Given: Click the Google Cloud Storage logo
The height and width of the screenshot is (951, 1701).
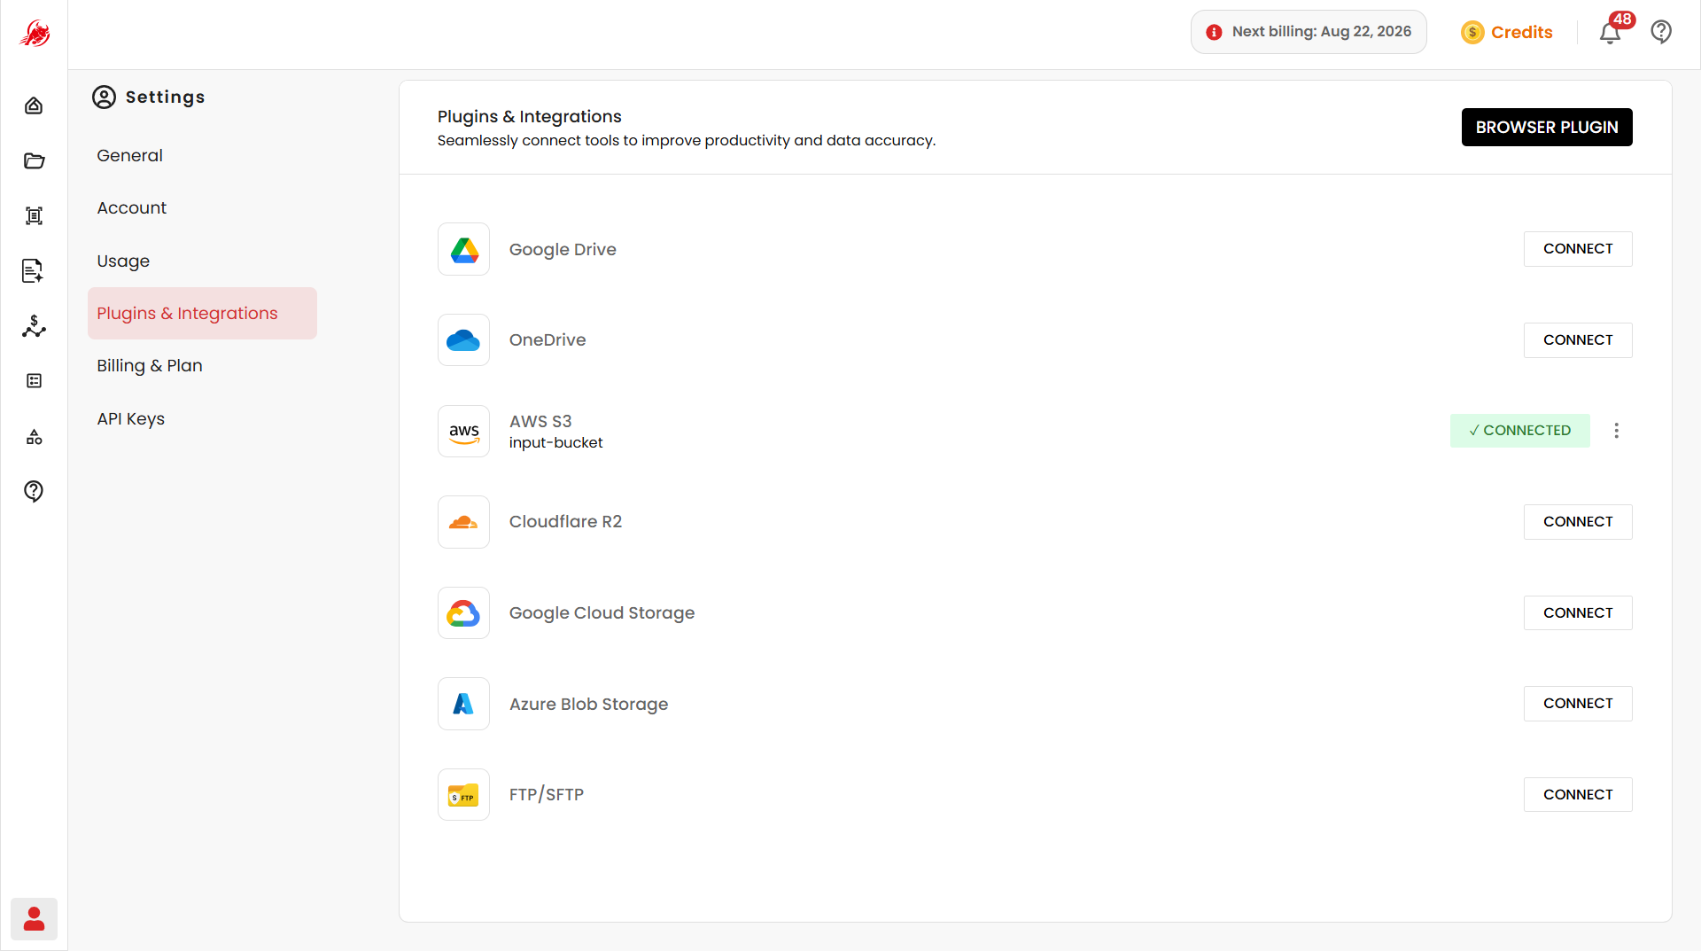Looking at the screenshot, I should click(x=463, y=612).
